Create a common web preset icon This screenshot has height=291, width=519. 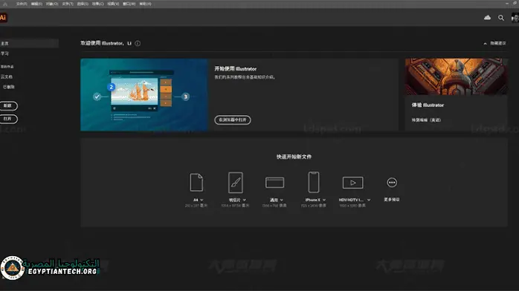pos(274,183)
